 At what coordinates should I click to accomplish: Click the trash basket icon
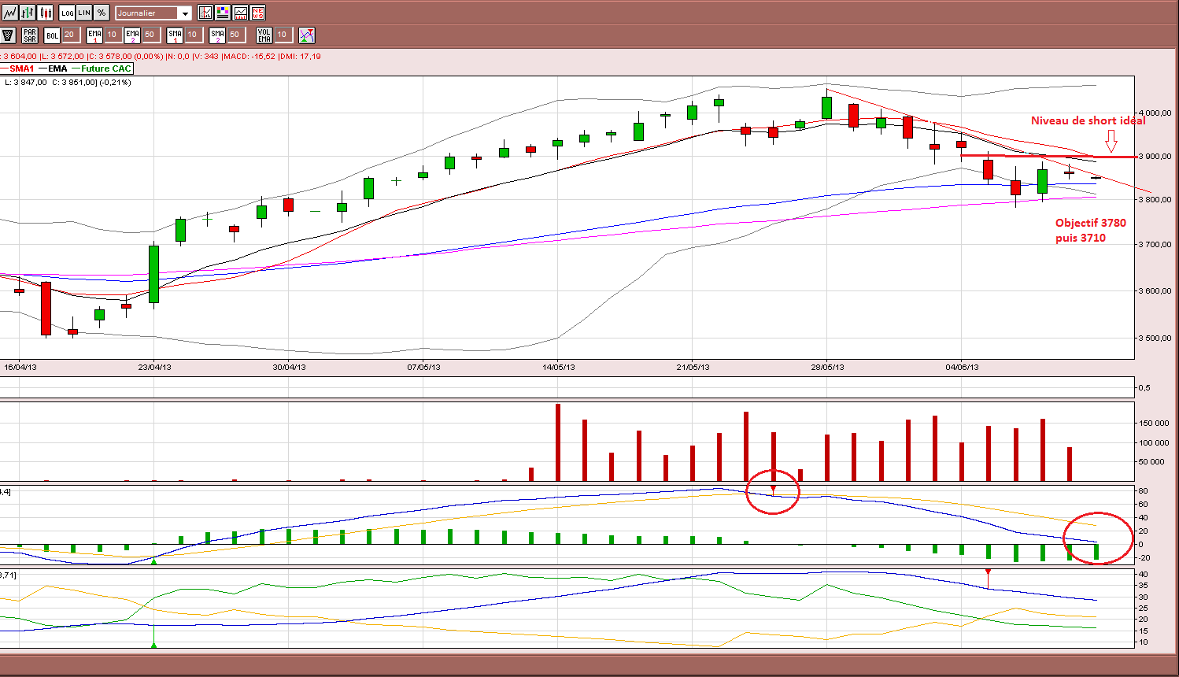pos(9,35)
